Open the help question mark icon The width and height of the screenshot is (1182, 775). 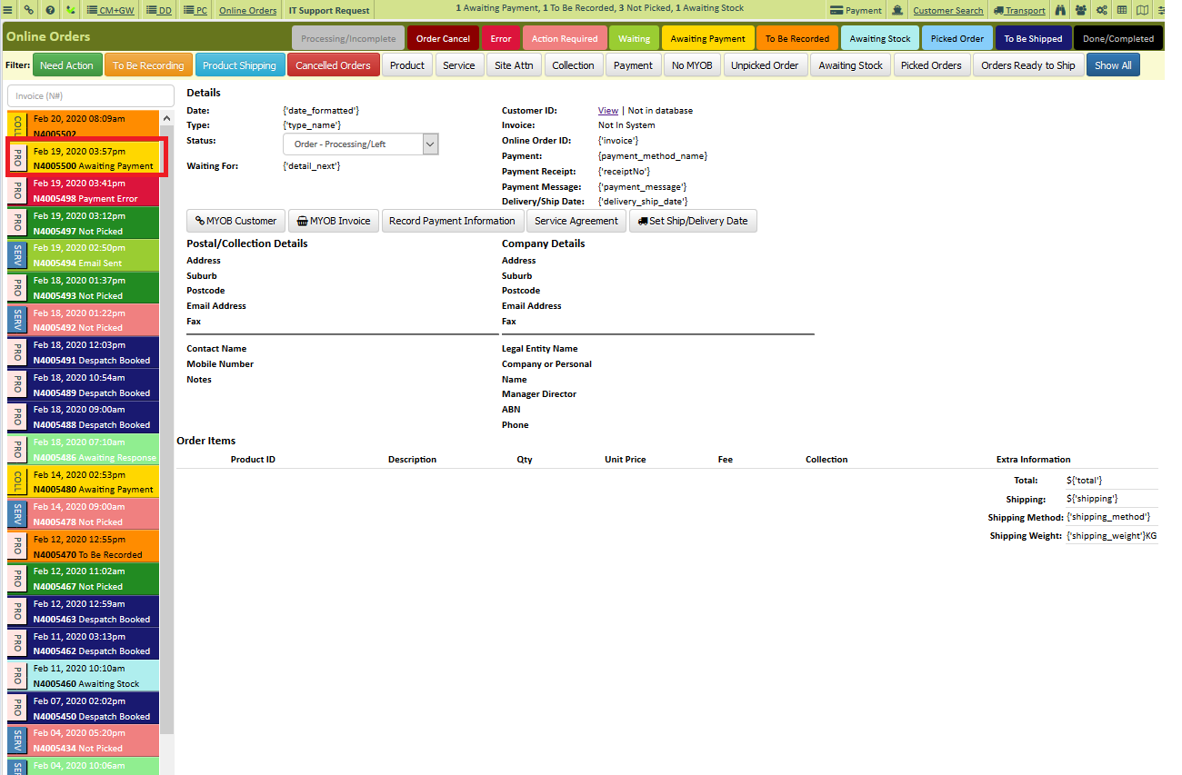click(x=50, y=10)
